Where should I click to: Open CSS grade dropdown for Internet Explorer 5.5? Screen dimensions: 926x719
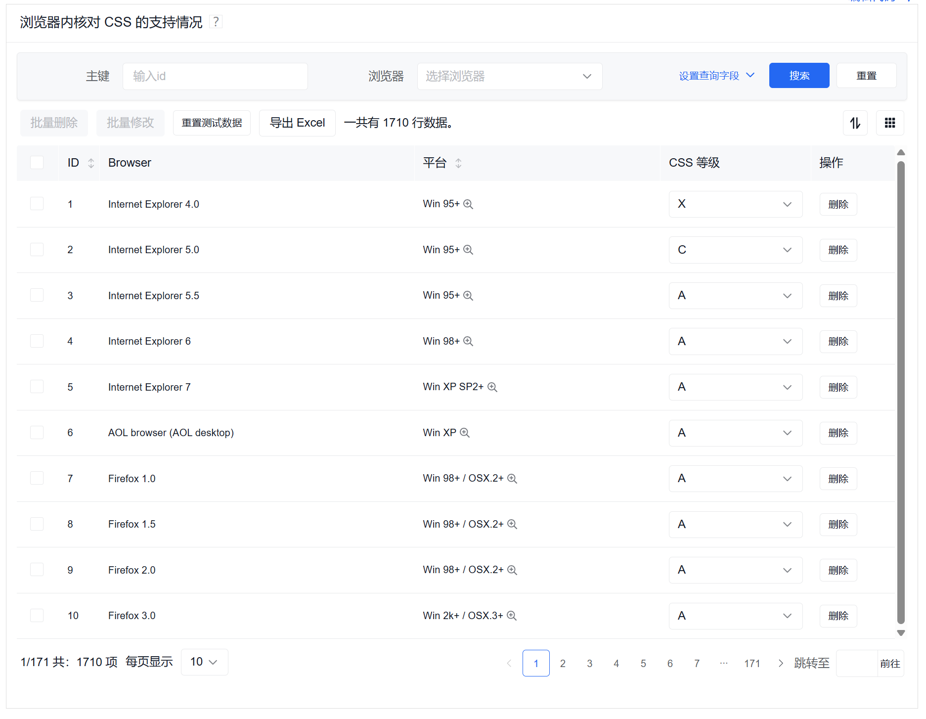(735, 296)
